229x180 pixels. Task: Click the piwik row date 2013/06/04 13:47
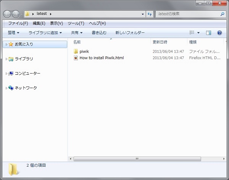click(168, 51)
